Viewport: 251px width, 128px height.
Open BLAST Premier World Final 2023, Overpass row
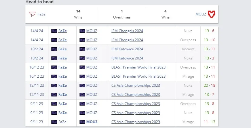click(139, 67)
